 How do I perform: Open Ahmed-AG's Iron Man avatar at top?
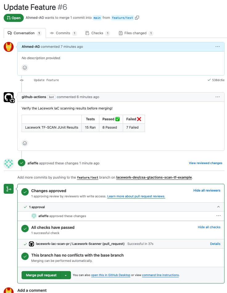(9, 47)
